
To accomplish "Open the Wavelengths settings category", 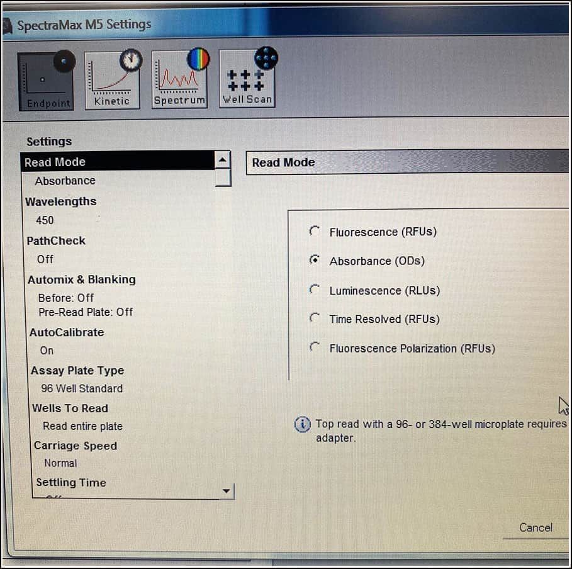I will [61, 201].
